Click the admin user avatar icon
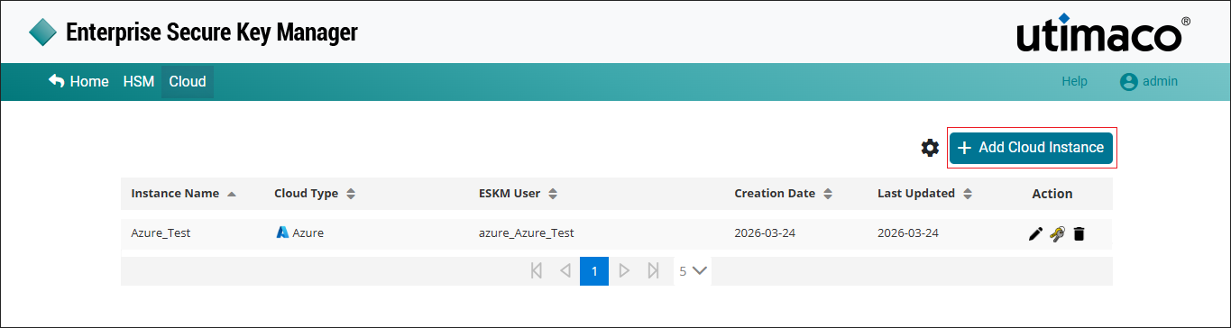 [1128, 81]
